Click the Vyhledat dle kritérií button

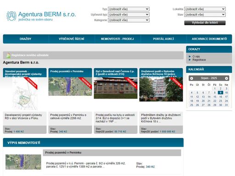click(205, 23)
